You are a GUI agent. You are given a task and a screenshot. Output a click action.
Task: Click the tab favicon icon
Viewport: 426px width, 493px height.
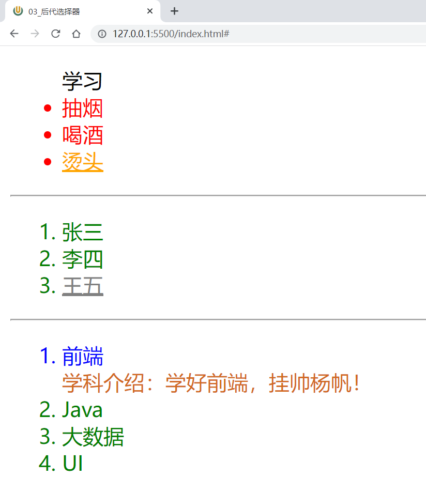pos(18,11)
